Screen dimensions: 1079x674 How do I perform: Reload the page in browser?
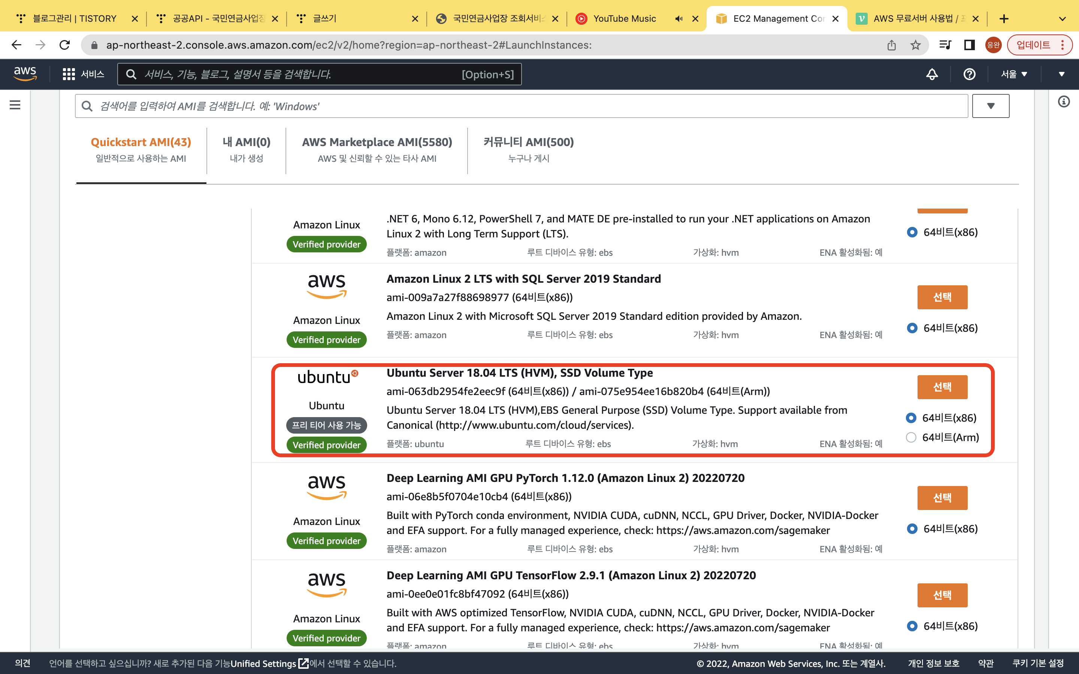(x=65, y=45)
